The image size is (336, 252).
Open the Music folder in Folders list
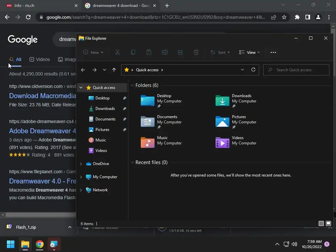pos(161,142)
